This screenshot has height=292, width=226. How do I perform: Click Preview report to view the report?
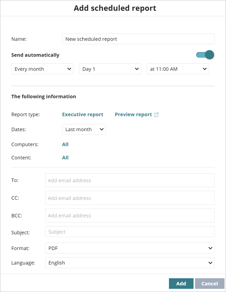[x=133, y=114]
